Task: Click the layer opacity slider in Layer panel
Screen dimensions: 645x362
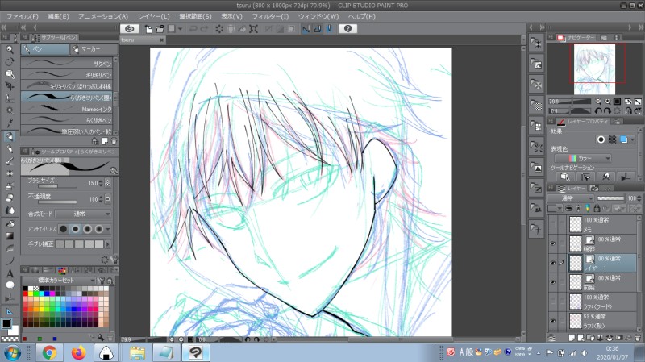Action: coord(610,198)
